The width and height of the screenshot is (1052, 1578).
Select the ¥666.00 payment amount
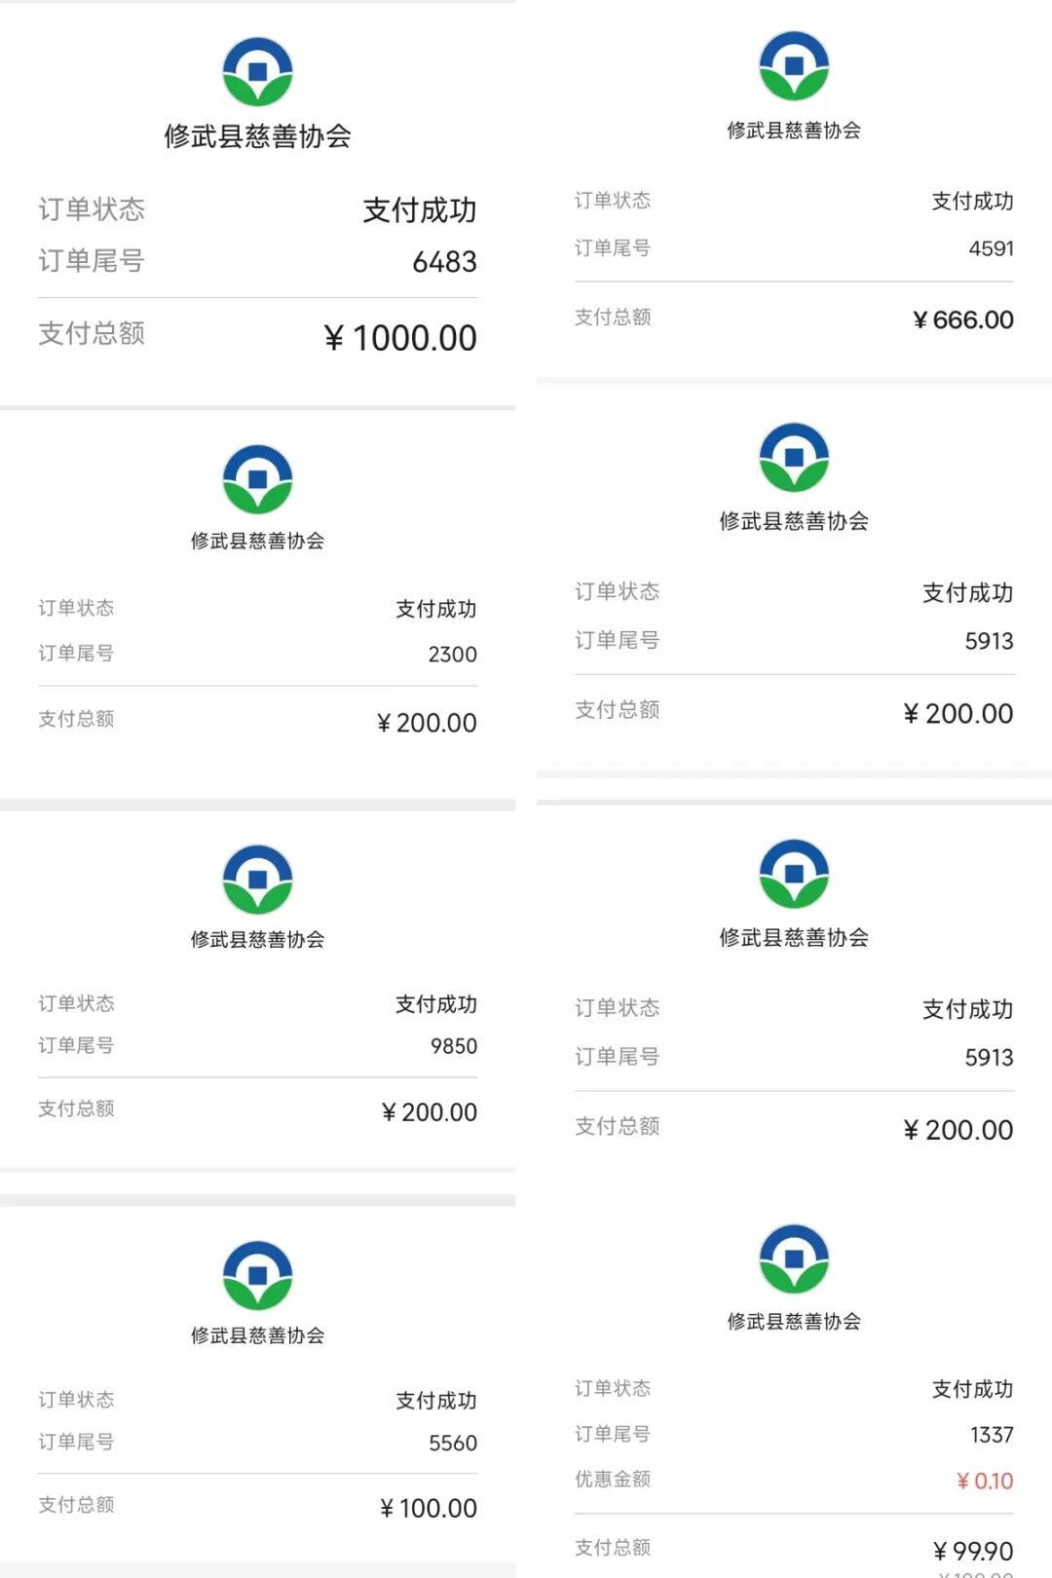coord(963,319)
